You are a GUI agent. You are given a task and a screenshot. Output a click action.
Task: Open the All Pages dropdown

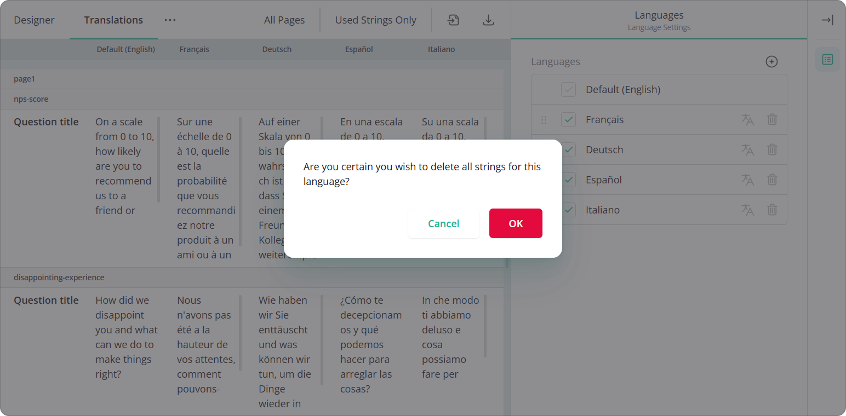(x=284, y=20)
